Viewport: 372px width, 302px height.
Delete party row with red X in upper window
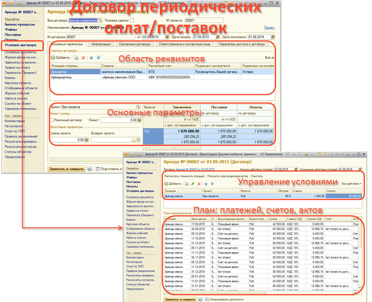point(83,57)
